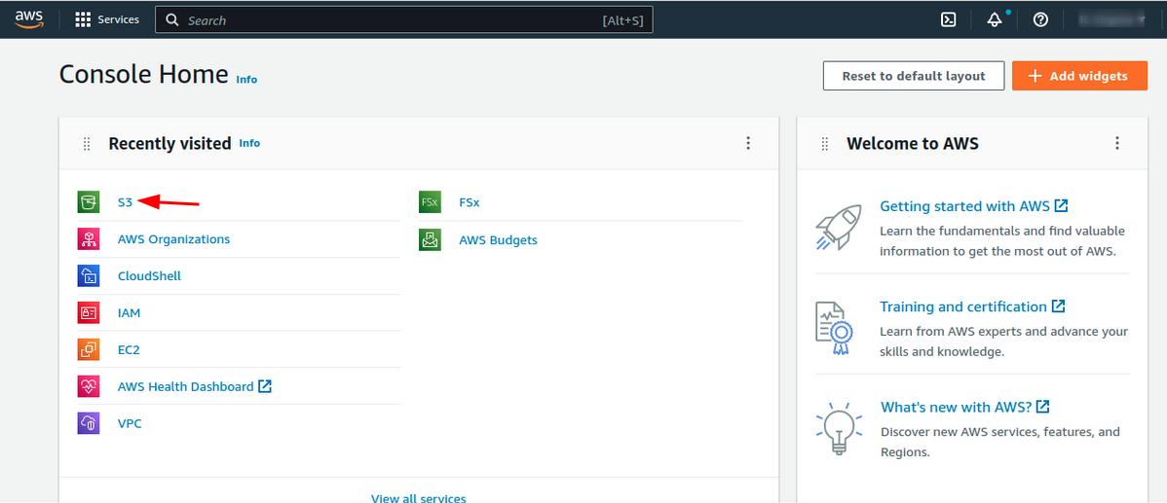
Task: Click the AWS Budgets service icon
Action: click(430, 239)
